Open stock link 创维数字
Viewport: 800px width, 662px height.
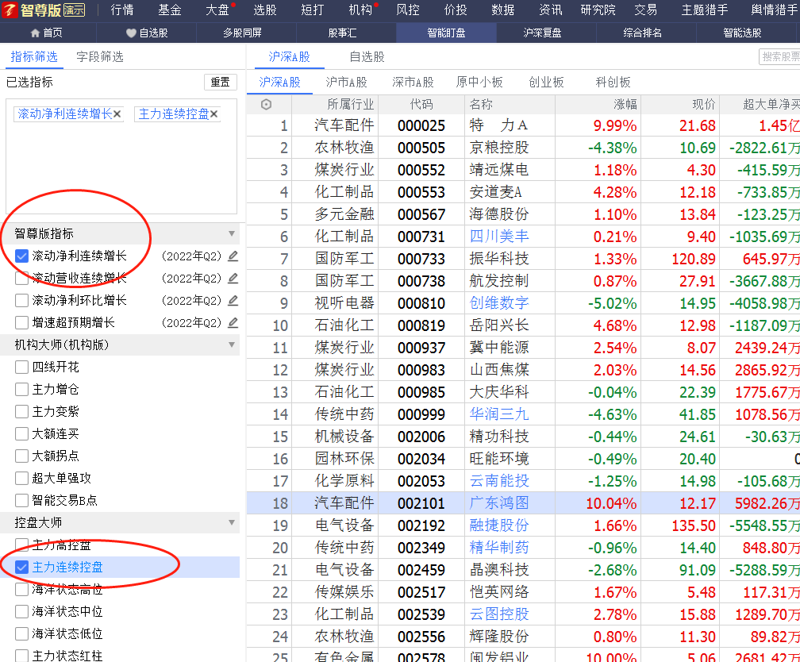point(499,303)
